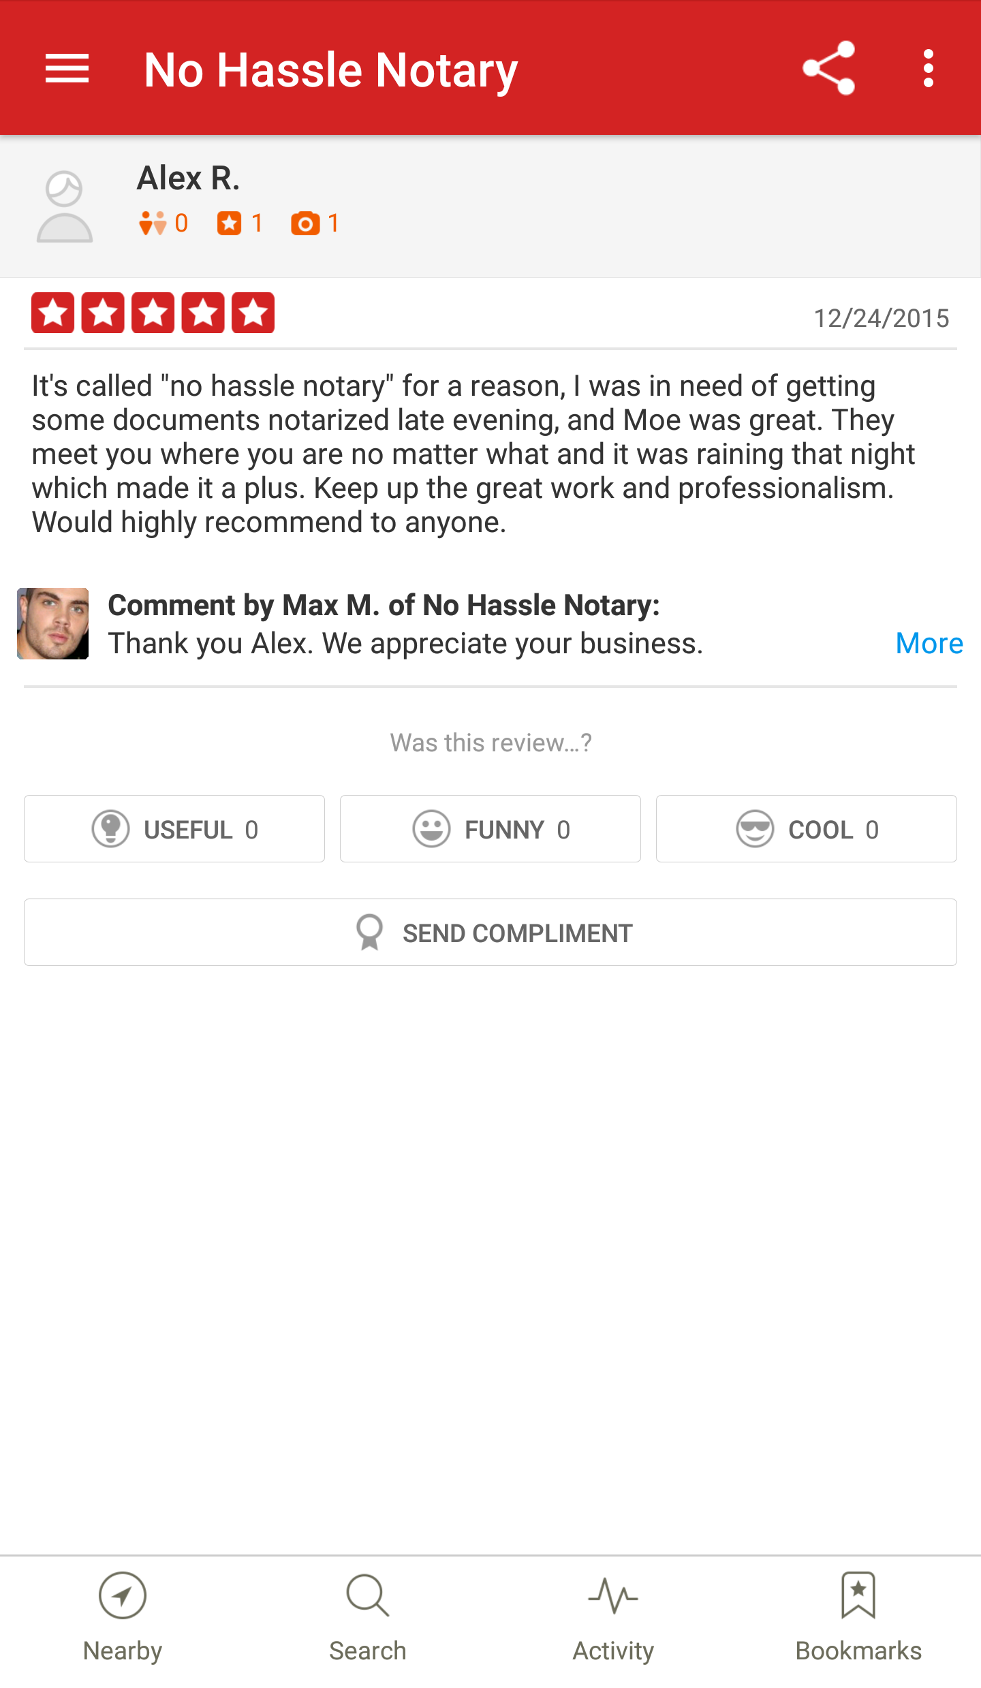This screenshot has height=1688, width=981.
Task: Tap the comment by Max M. heading
Action: pyautogui.click(x=384, y=606)
